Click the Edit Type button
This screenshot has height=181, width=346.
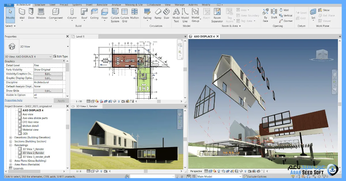61,56
